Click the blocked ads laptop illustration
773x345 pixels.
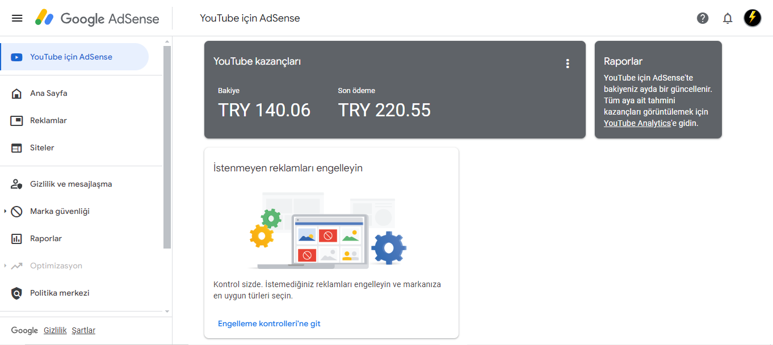(327, 231)
